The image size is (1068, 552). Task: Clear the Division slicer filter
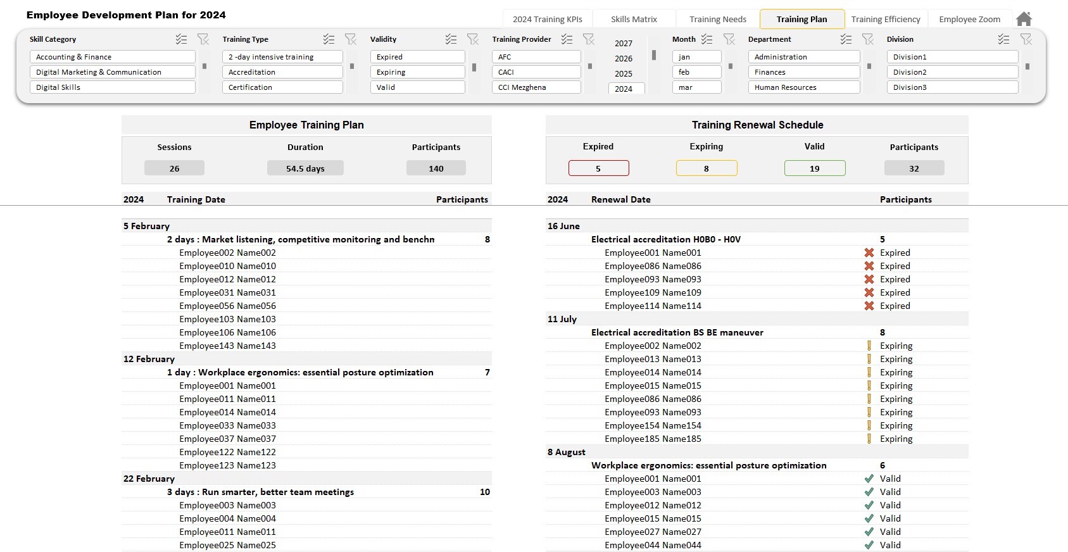tap(1026, 39)
